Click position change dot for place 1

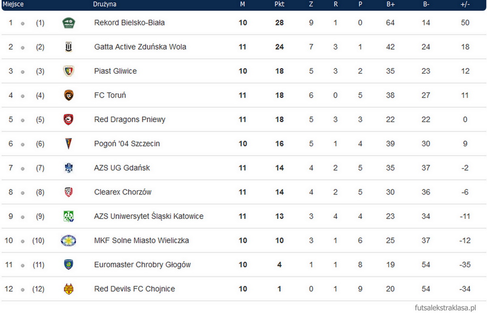23,24
